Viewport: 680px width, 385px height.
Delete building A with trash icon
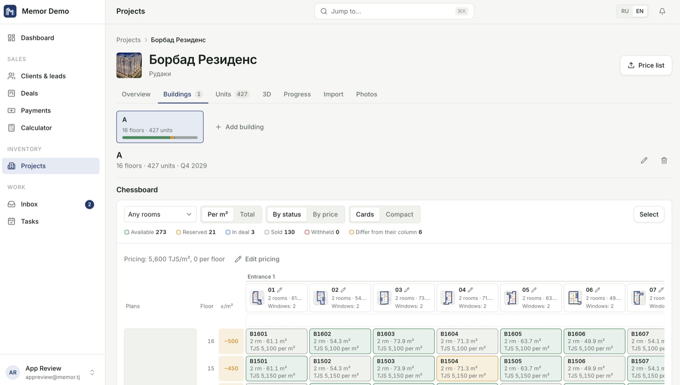[664, 160]
